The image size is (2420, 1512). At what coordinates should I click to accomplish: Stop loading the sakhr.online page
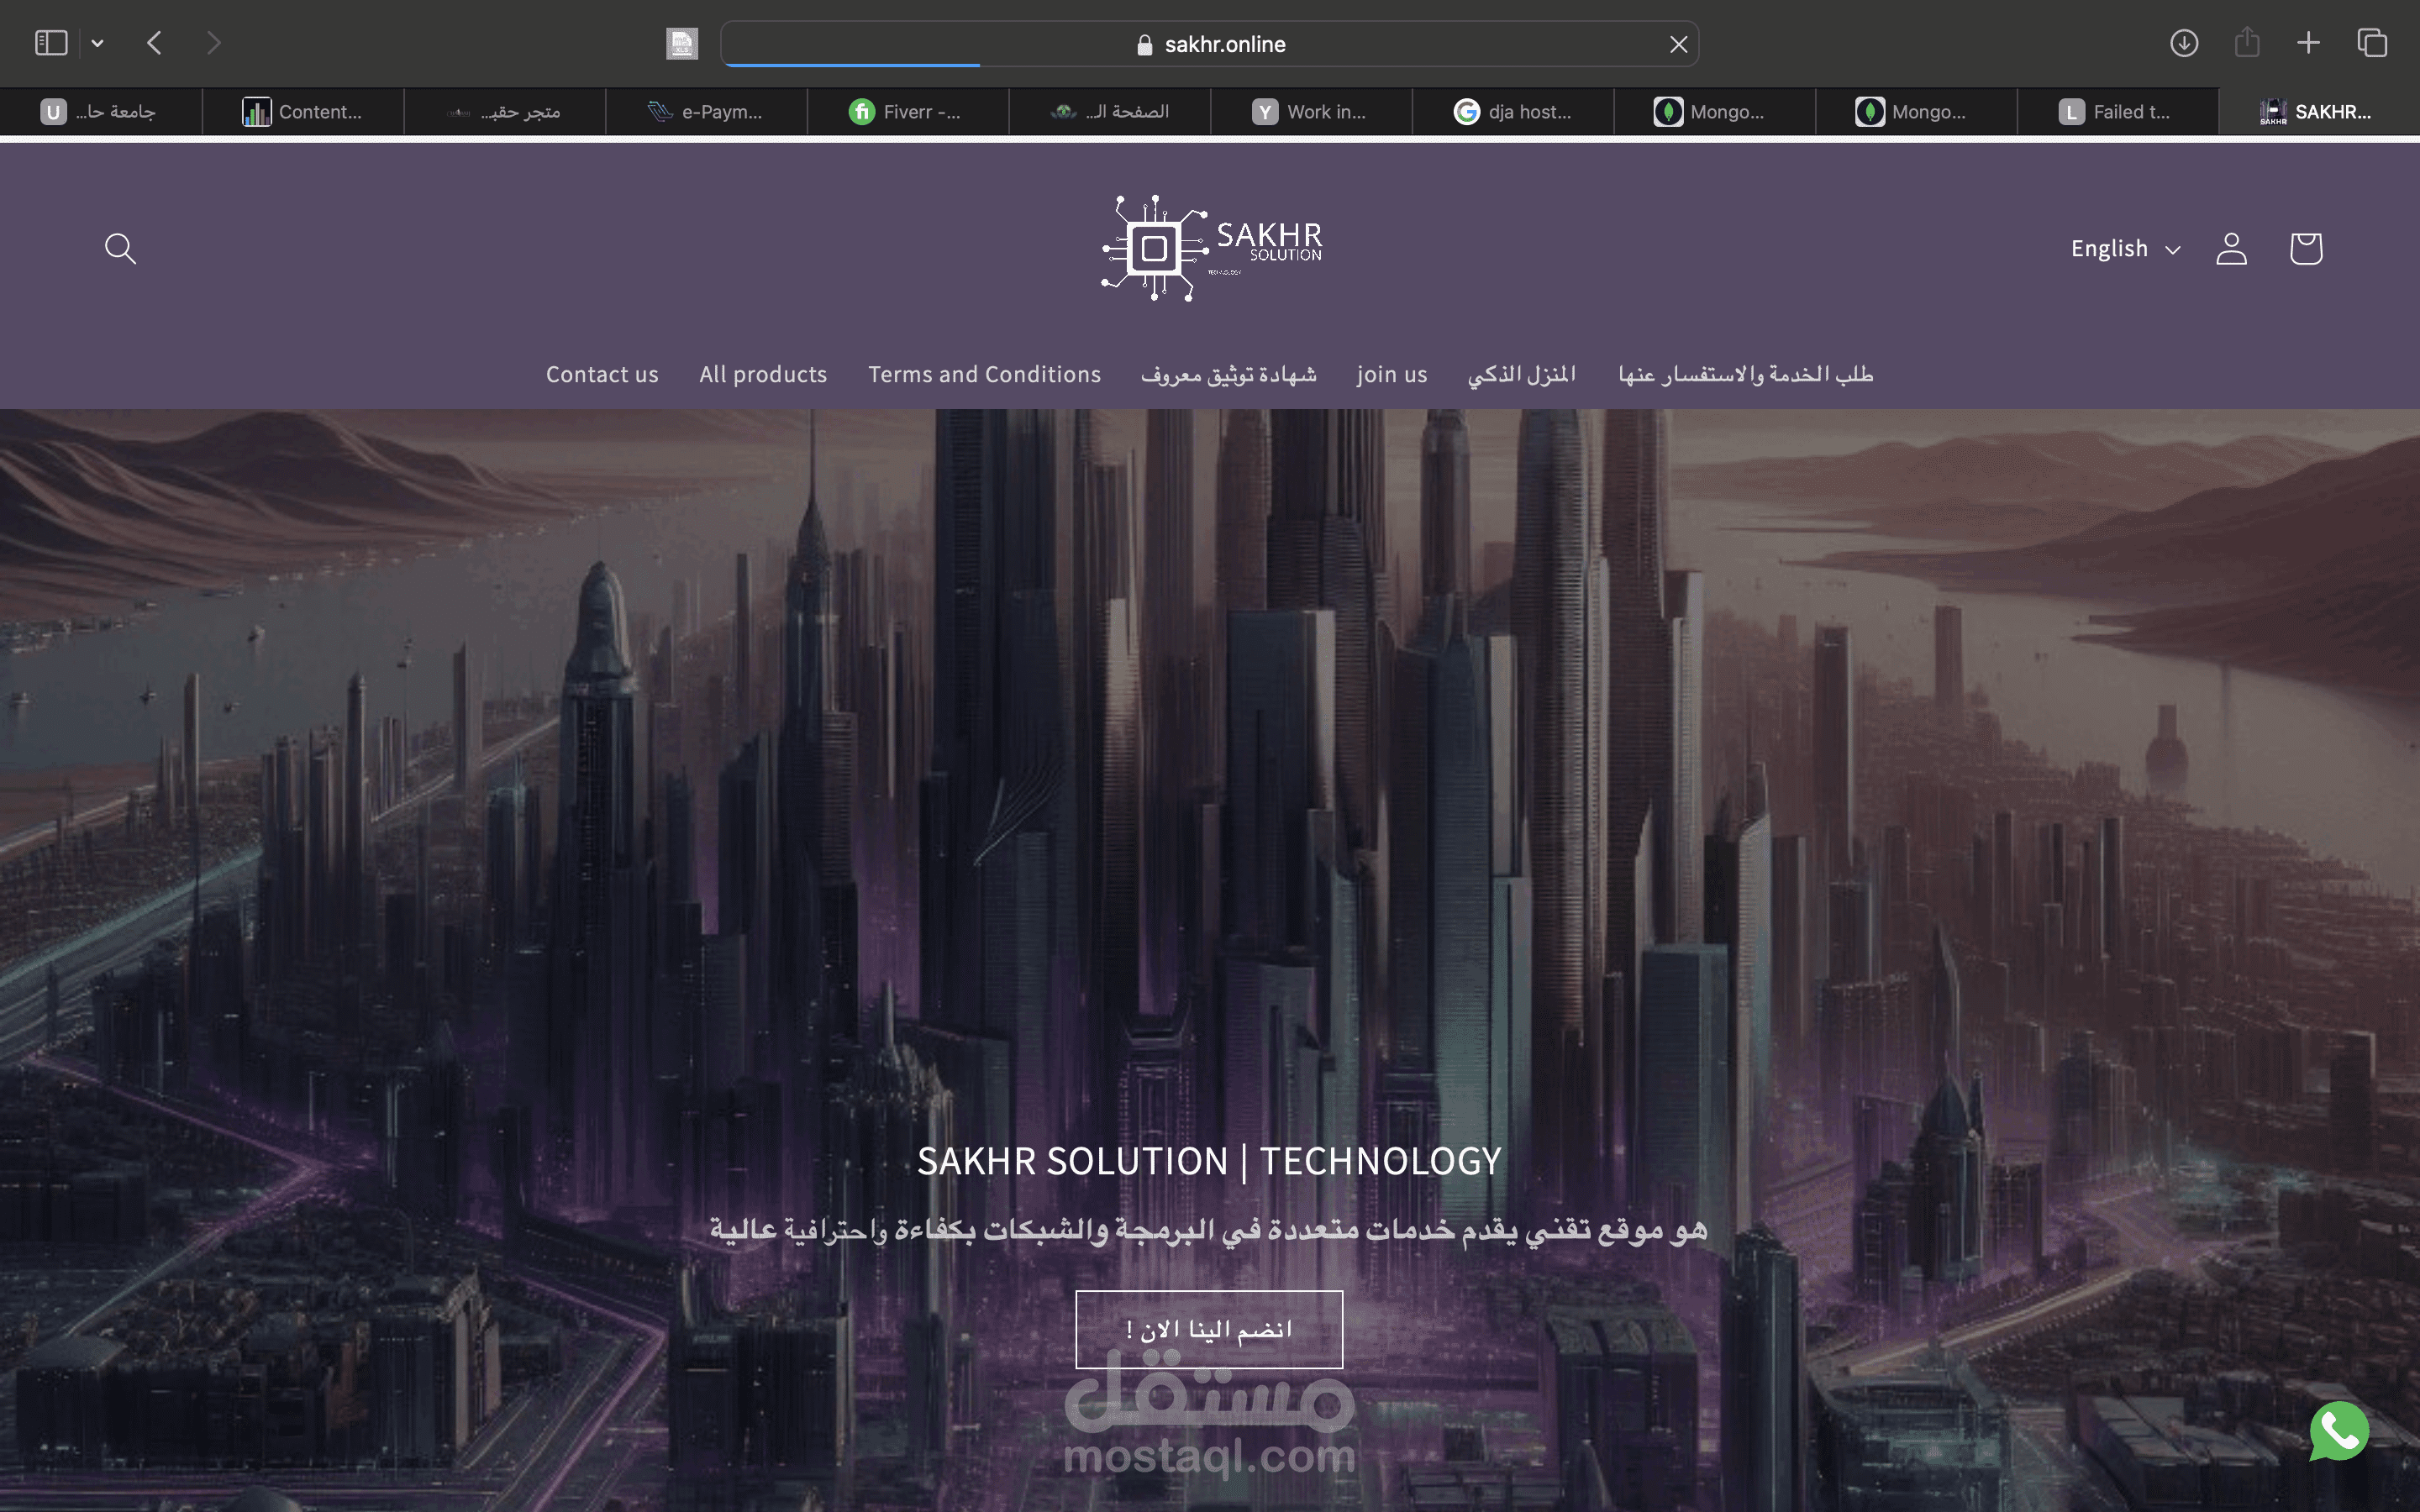click(x=1678, y=44)
